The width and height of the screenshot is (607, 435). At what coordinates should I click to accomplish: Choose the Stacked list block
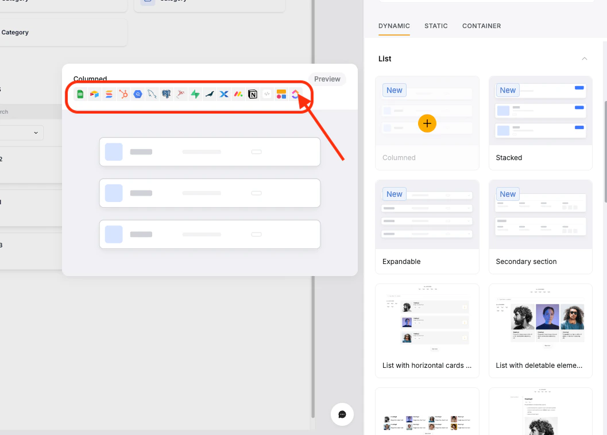[x=540, y=123]
